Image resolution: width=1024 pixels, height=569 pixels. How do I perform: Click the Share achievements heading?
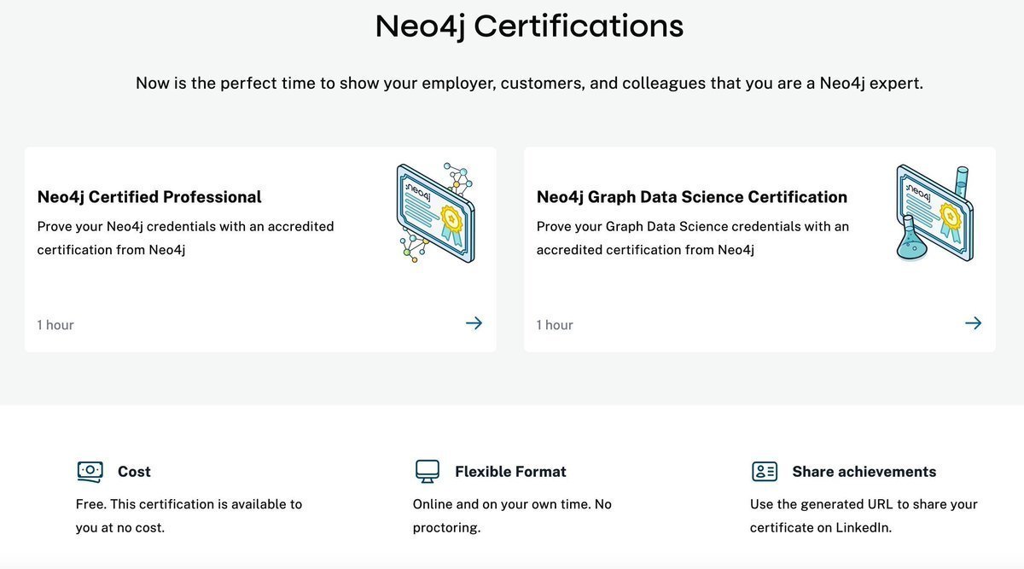tap(864, 472)
